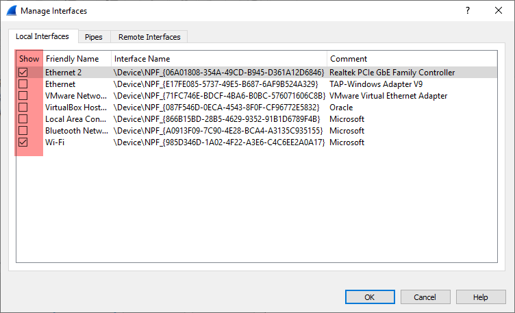Image resolution: width=515 pixels, height=313 pixels.
Task: Check the VirtualBox Host interface checkbox
Action: 23,107
